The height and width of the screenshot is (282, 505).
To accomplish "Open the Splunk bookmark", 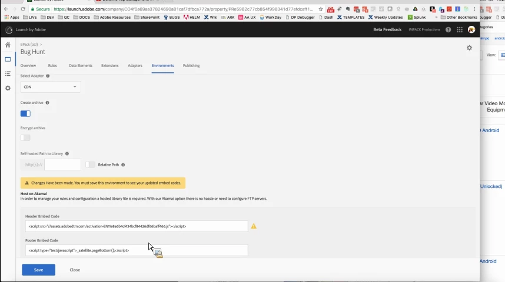I will [x=417, y=18].
